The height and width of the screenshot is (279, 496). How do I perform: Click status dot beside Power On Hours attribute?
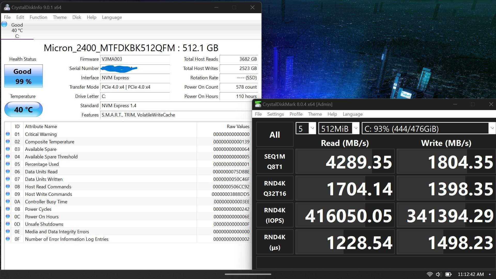(8, 216)
